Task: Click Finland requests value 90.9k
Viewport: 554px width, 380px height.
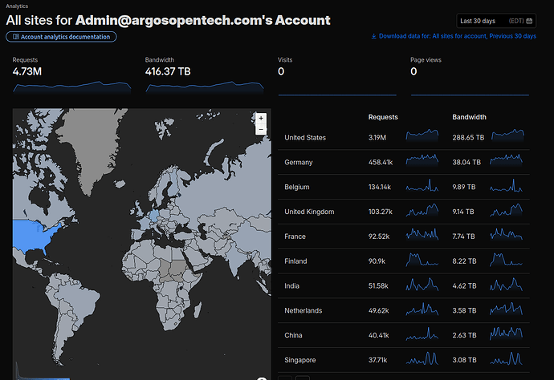Action: click(x=377, y=261)
